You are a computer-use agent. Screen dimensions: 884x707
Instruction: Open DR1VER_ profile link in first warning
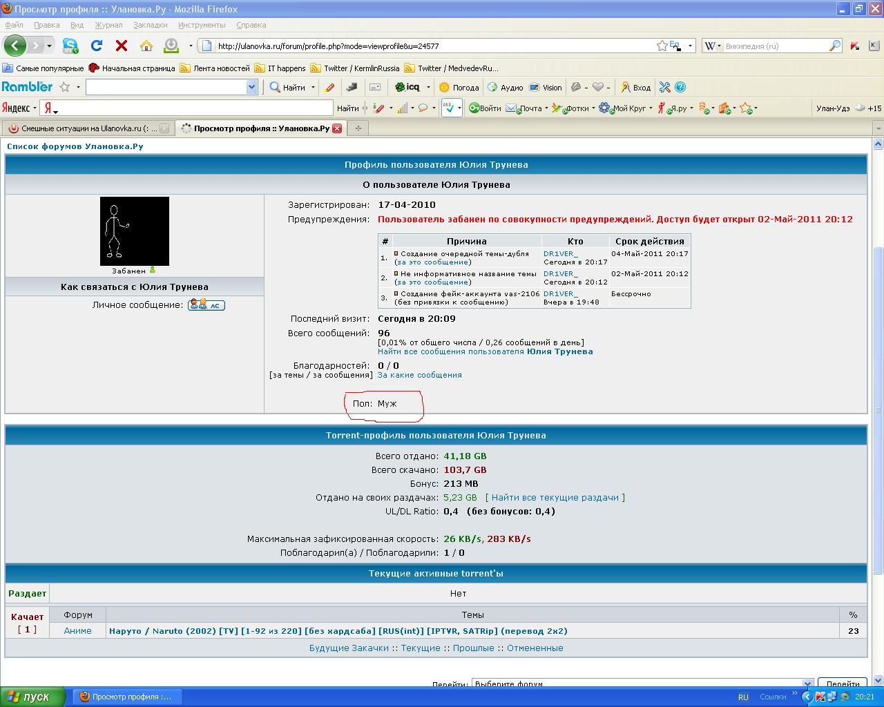560,254
